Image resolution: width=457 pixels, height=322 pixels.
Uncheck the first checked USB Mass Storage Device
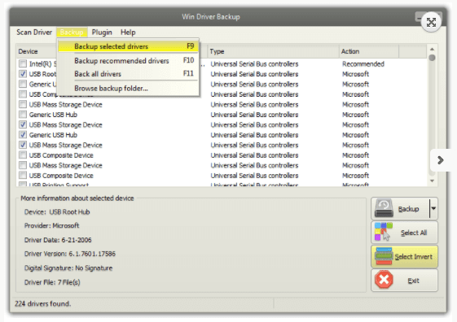(23, 124)
